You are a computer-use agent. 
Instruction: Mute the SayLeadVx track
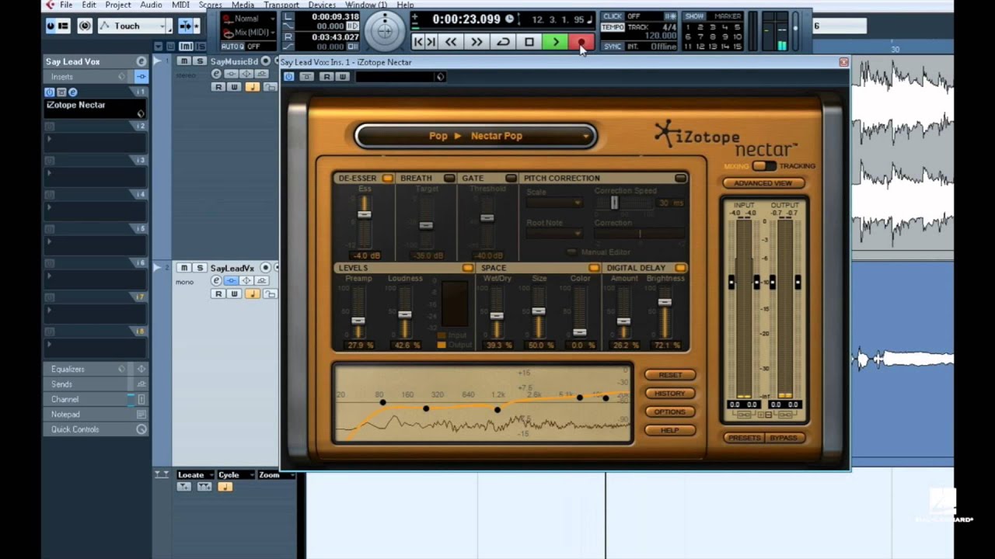184,268
